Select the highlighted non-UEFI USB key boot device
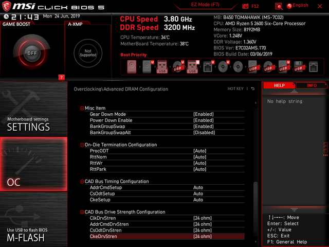This screenshot has width=329, height=247. coord(162,67)
